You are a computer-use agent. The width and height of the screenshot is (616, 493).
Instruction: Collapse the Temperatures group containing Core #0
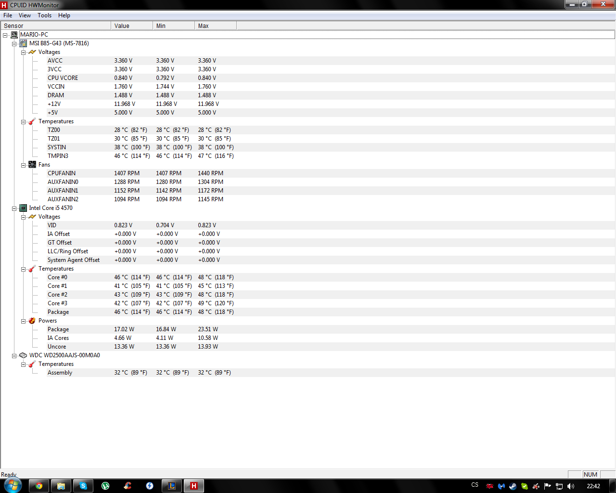click(x=23, y=269)
